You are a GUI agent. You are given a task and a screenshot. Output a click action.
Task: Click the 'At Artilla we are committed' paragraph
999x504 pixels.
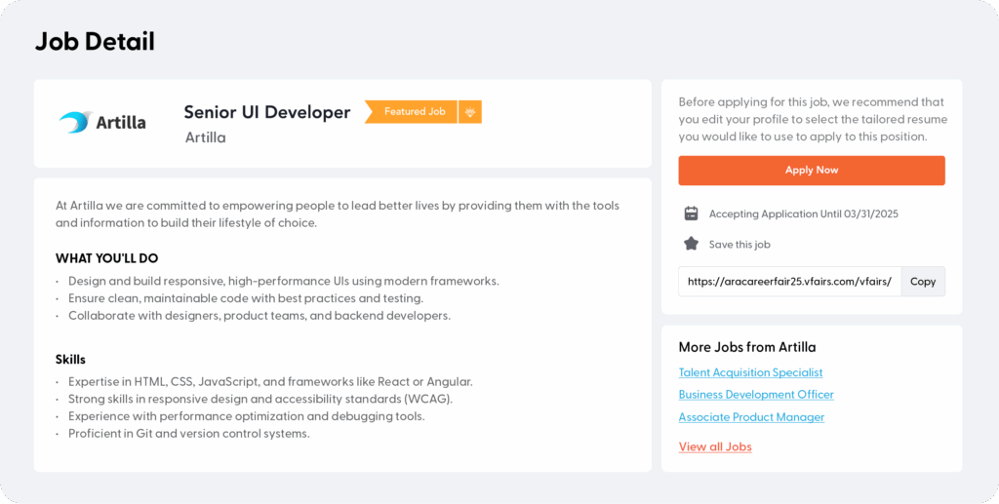click(x=338, y=214)
